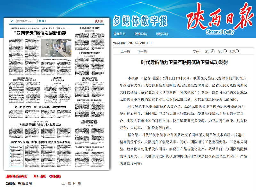Go to previous page via 上一版

pos(66,183)
